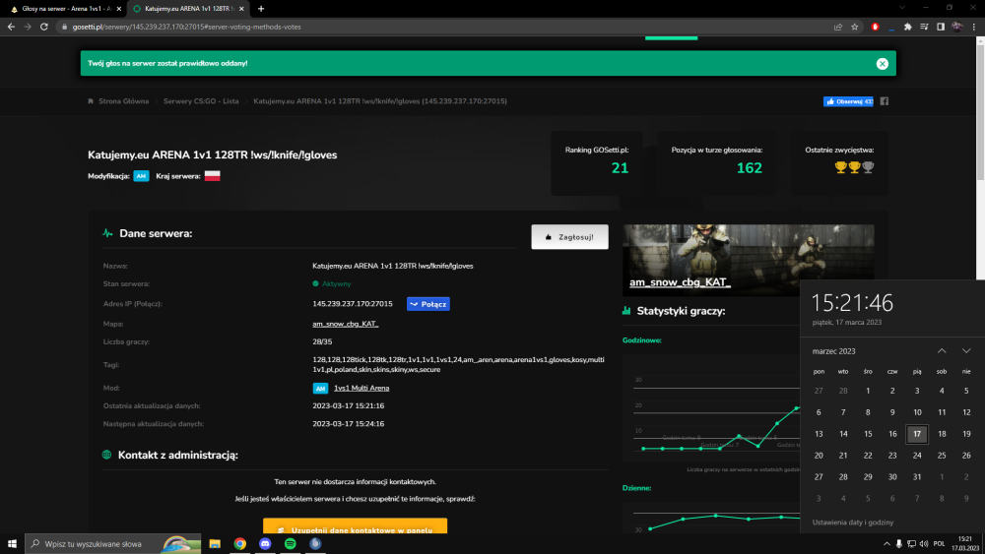This screenshot has height=554, width=985.
Task: Select March 10 in the calendar
Action: [917, 412]
